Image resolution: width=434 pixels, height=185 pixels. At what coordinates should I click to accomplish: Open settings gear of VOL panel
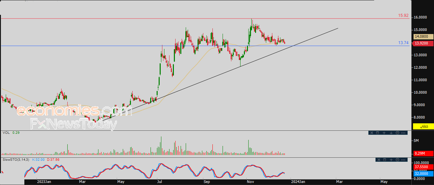click(x=397, y=133)
